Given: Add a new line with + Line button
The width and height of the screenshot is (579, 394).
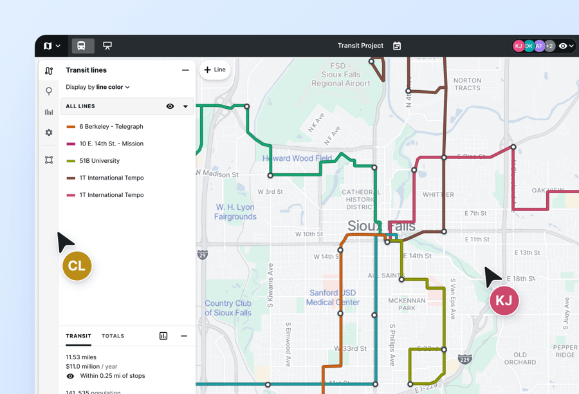Looking at the screenshot, I should click(215, 70).
